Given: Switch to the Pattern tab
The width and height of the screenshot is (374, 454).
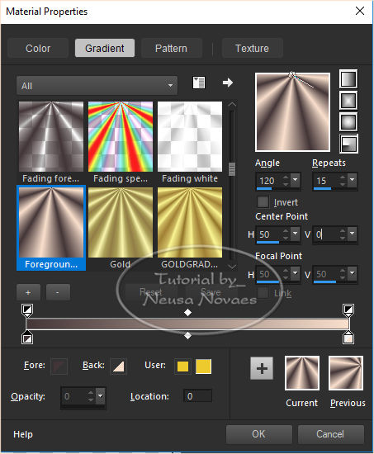Looking at the screenshot, I should tap(171, 49).
